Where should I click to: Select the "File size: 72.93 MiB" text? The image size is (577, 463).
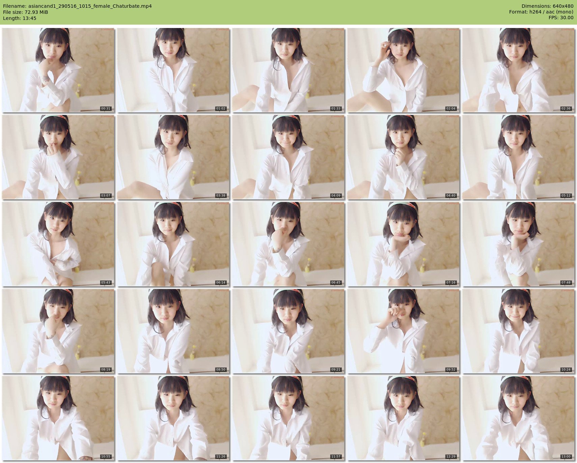[25, 12]
